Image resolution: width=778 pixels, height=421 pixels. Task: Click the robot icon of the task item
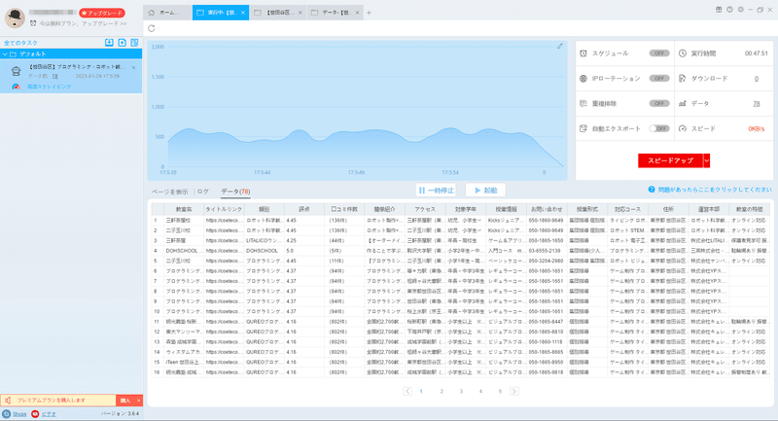click(x=17, y=71)
